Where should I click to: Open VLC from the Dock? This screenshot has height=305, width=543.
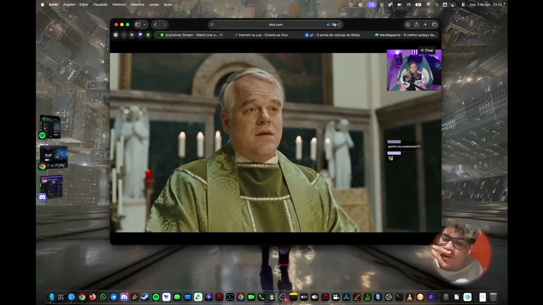pyautogui.click(x=409, y=297)
